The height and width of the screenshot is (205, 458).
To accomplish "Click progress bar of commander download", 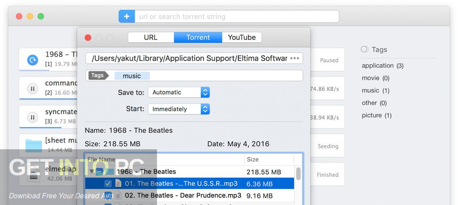I will [x=48, y=99].
